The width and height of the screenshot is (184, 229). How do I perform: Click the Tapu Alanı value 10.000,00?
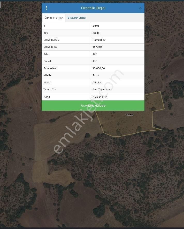(99, 68)
